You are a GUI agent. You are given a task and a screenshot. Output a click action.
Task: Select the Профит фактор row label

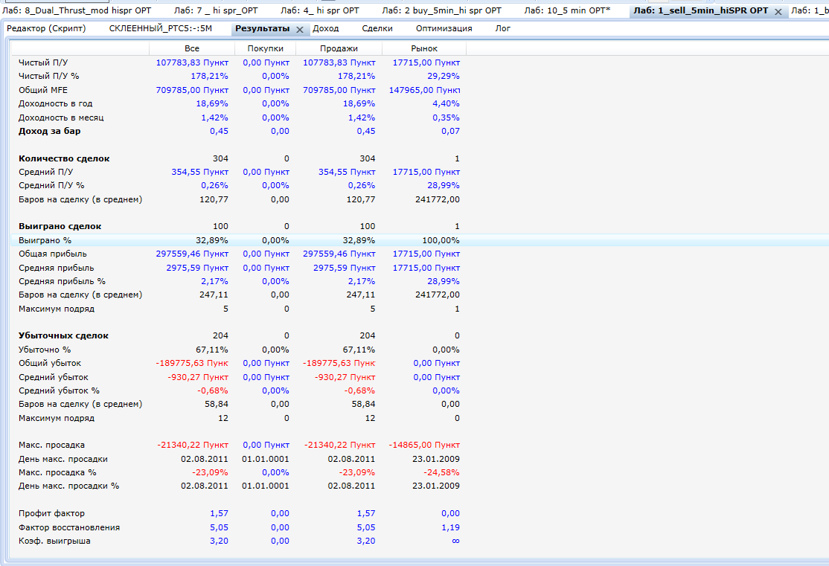[51, 513]
